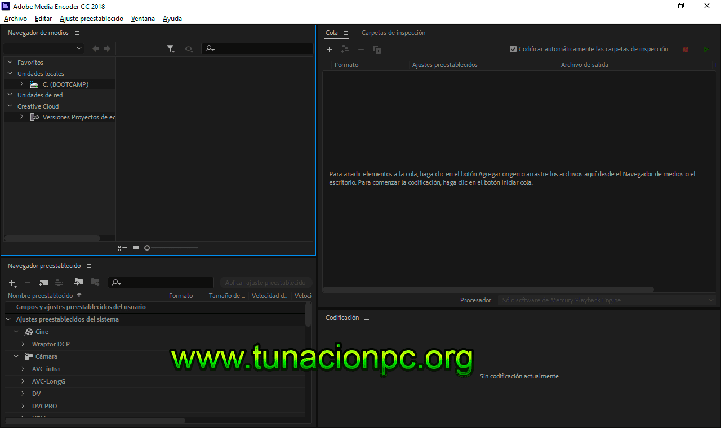Screen dimensions: 721x428
Task: Open the Editar menu
Action: tap(43, 19)
